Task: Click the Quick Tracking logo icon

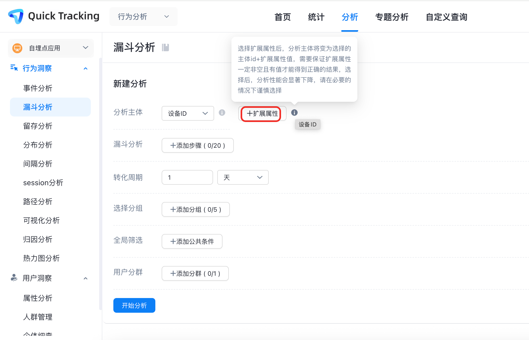Action: 16,16
